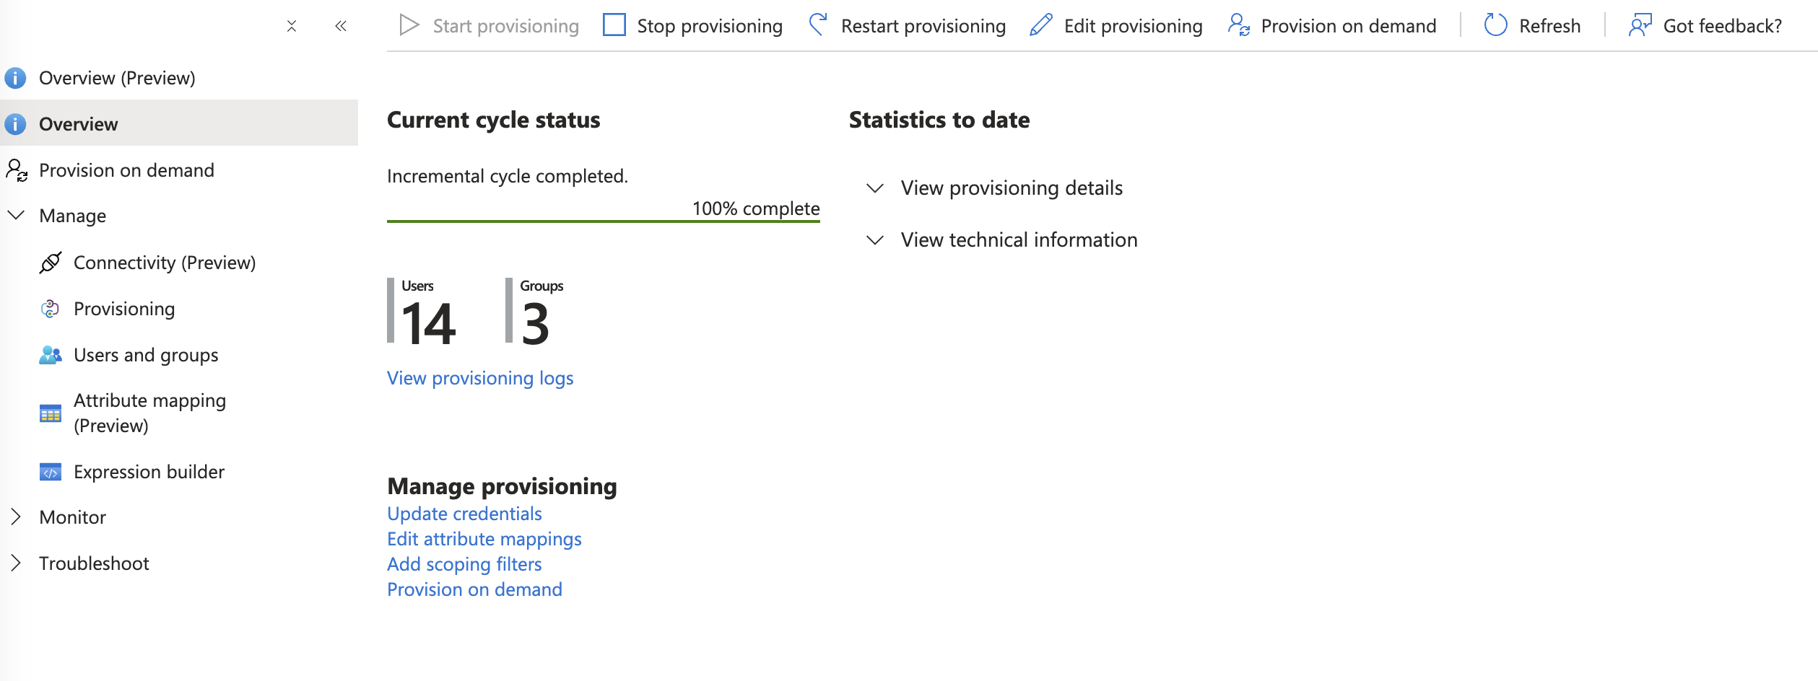
Task: Click the Restart provisioning icon
Action: [x=818, y=24]
